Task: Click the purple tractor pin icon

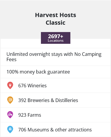Action: 10,115
